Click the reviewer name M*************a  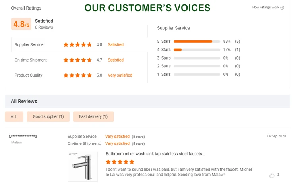tap(23, 137)
